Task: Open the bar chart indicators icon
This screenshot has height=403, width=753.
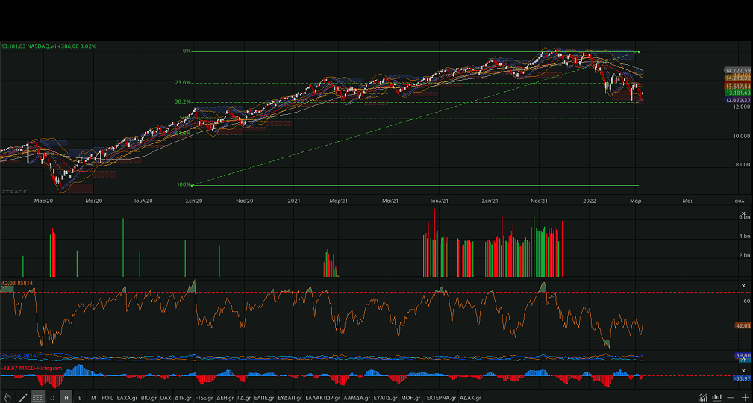Action: 717,397
